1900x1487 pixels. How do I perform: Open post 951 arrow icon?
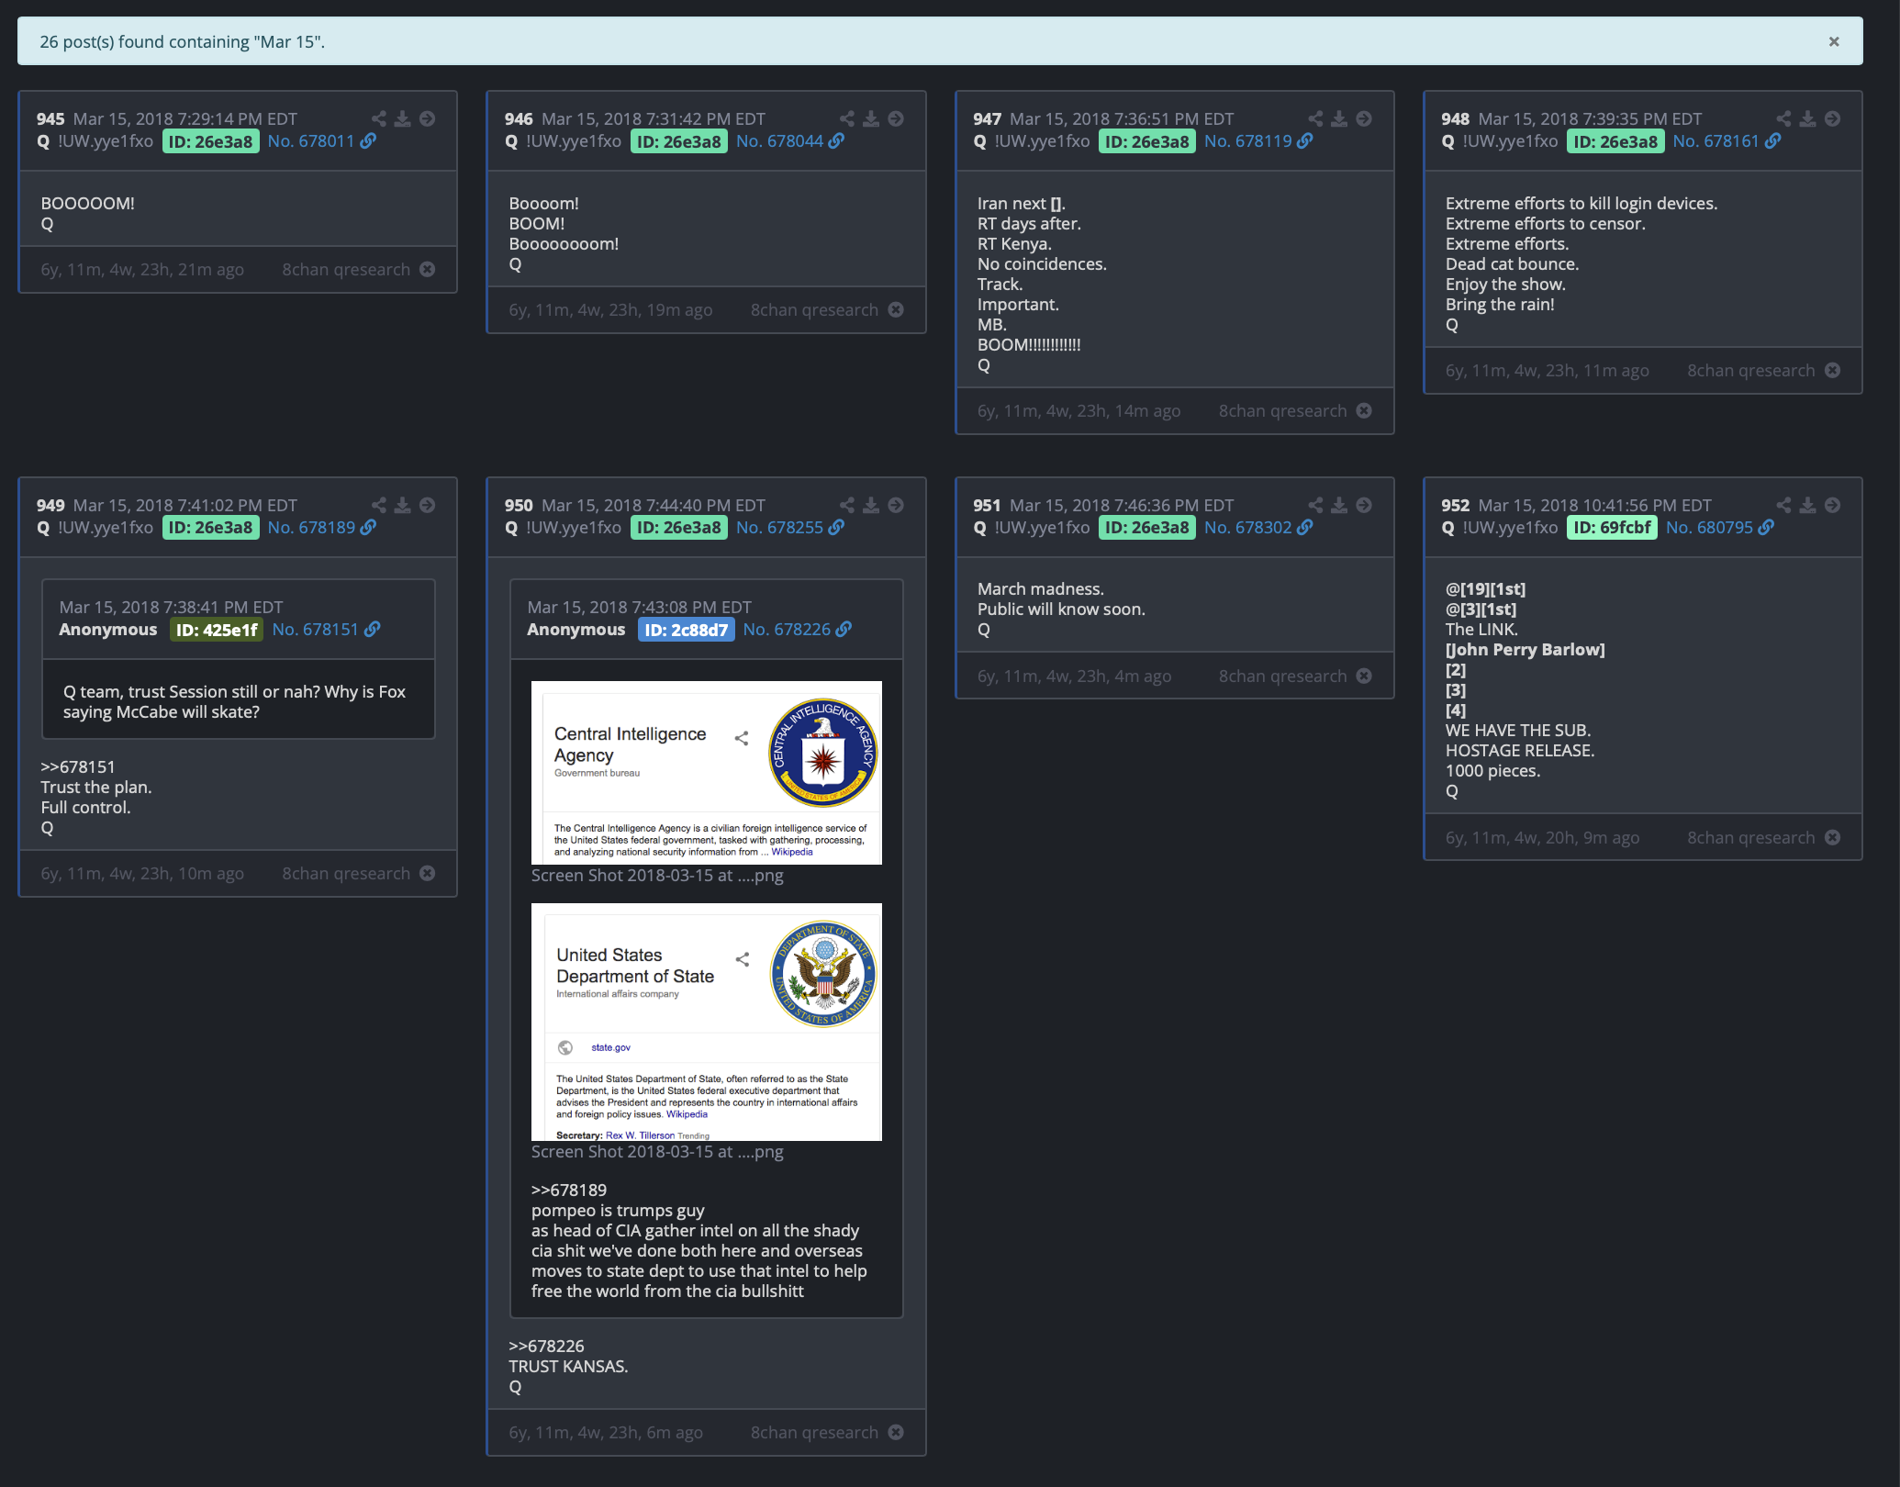[x=1364, y=505]
